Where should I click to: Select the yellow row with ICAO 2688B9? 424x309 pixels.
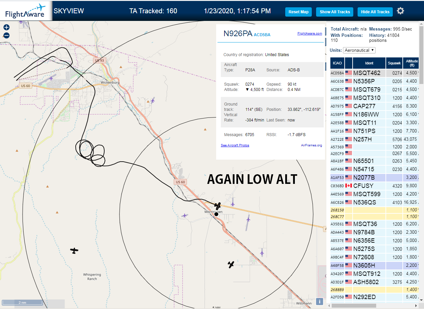coord(375,290)
